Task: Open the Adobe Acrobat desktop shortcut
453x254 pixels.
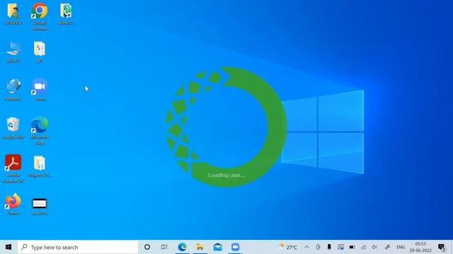Action: click(x=13, y=169)
